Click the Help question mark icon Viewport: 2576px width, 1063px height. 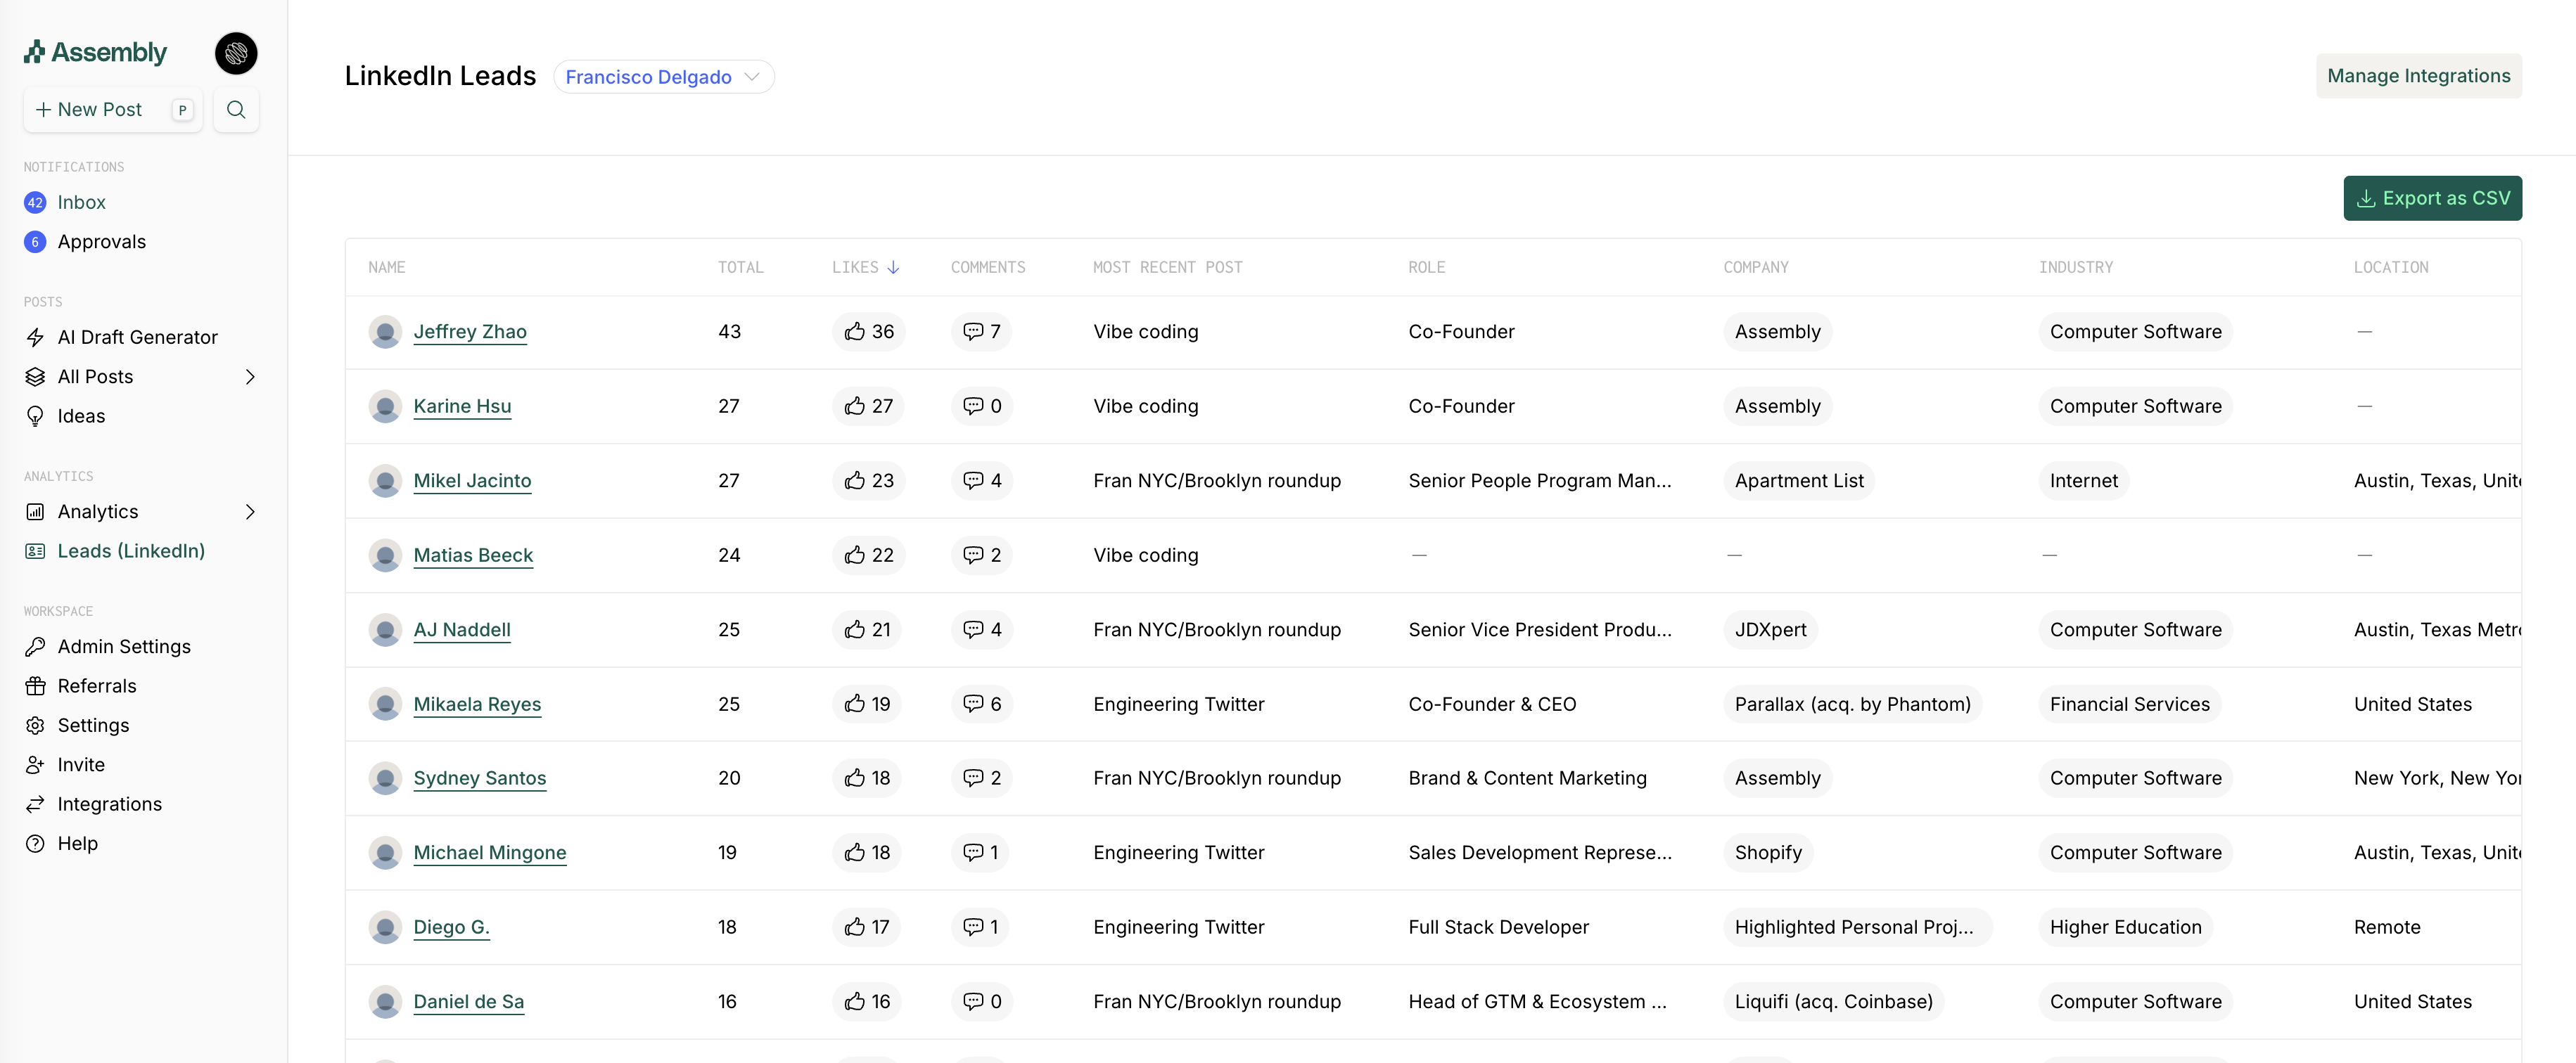pyautogui.click(x=35, y=843)
